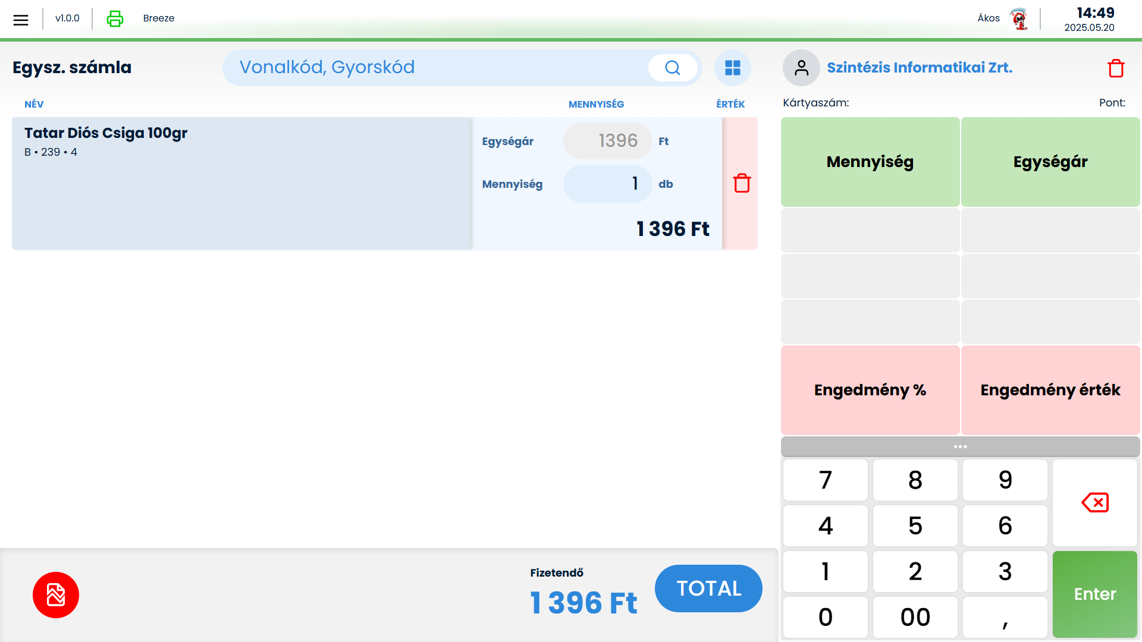Click the Ákos user avatar
Viewport: 1142px width, 642px height.
[1019, 18]
